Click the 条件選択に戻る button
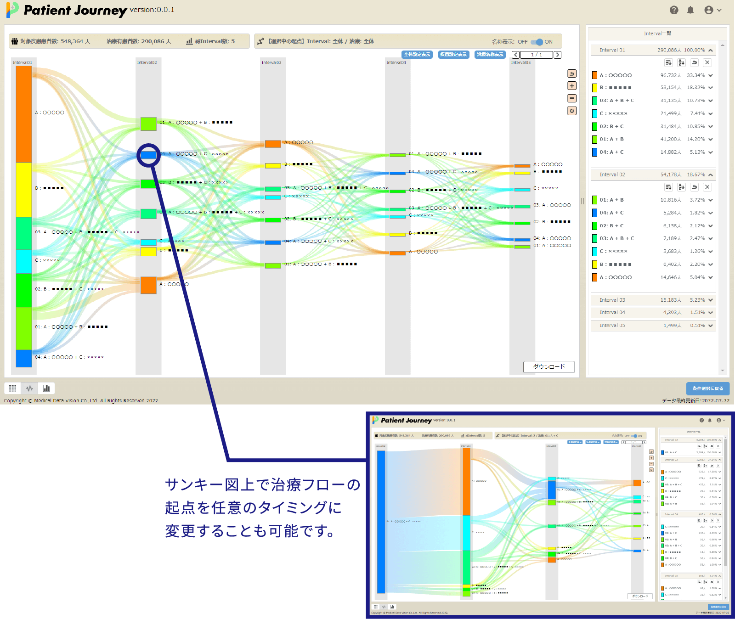The height and width of the screenshot is (619, 735). point(708,388)
